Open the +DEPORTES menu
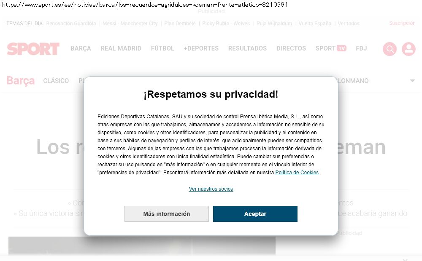Image resolution: width=422 pixels, height=261 pixels. point(201,48)
